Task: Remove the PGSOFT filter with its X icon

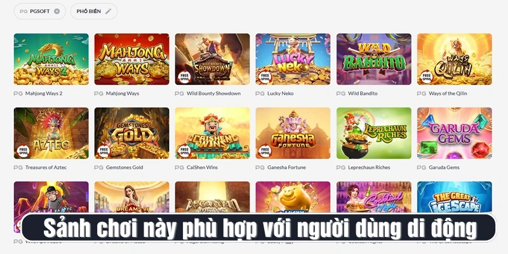Action: tap(57, 11)
